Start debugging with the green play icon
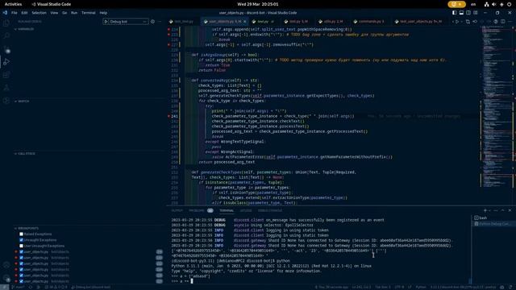Image resolution: width=516 pixels, height=290 pixels. point(106,22)
